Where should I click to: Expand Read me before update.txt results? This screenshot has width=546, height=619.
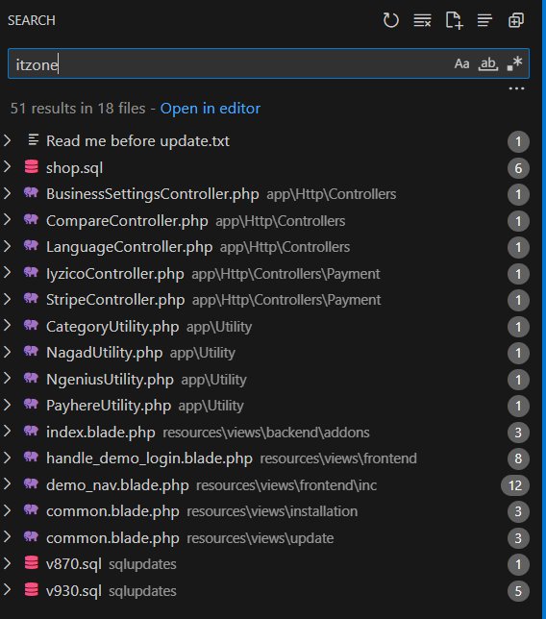click(7, 140)
